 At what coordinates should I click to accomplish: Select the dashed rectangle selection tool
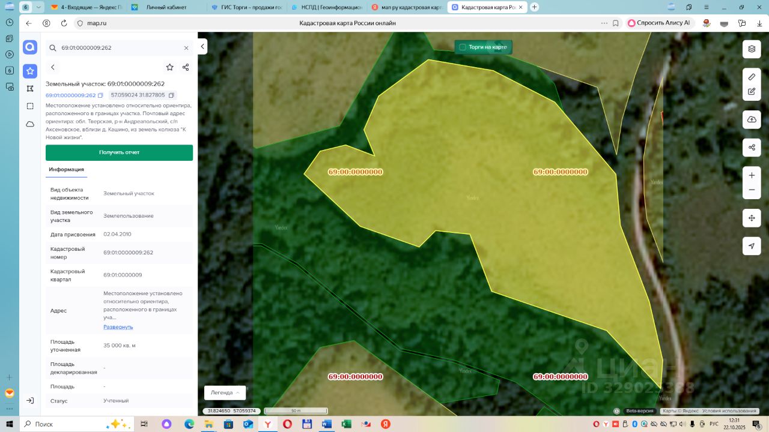(x=30, y=106)
